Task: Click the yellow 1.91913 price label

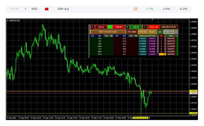Action: (x=194, y=91)
